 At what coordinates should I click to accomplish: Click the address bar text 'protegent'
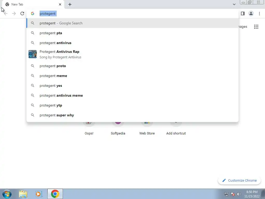tap(48, 13)
